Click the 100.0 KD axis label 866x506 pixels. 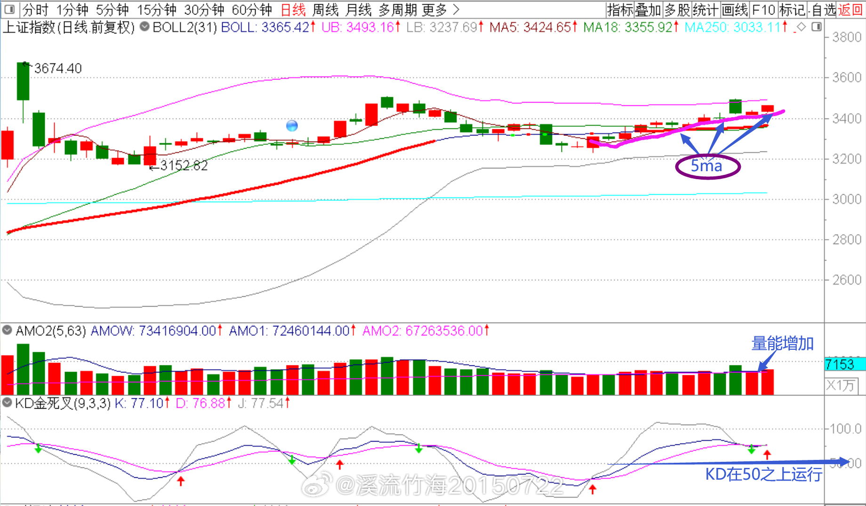846,429
